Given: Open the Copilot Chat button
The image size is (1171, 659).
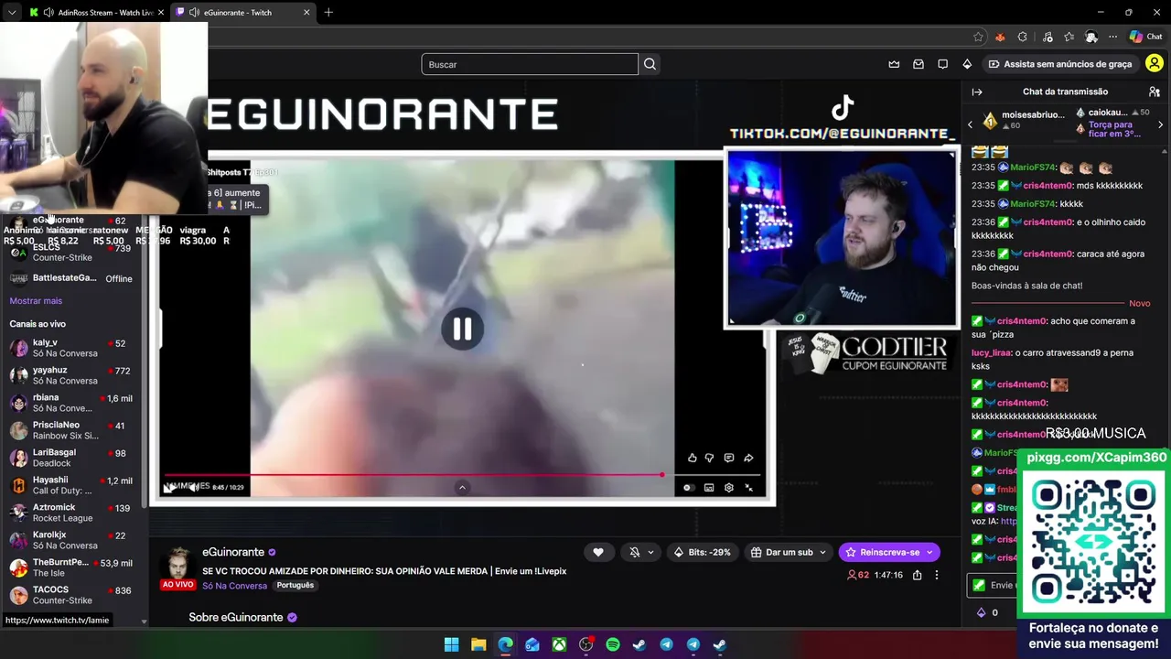Looking at the screenshot, I should tap(1146, 37).
